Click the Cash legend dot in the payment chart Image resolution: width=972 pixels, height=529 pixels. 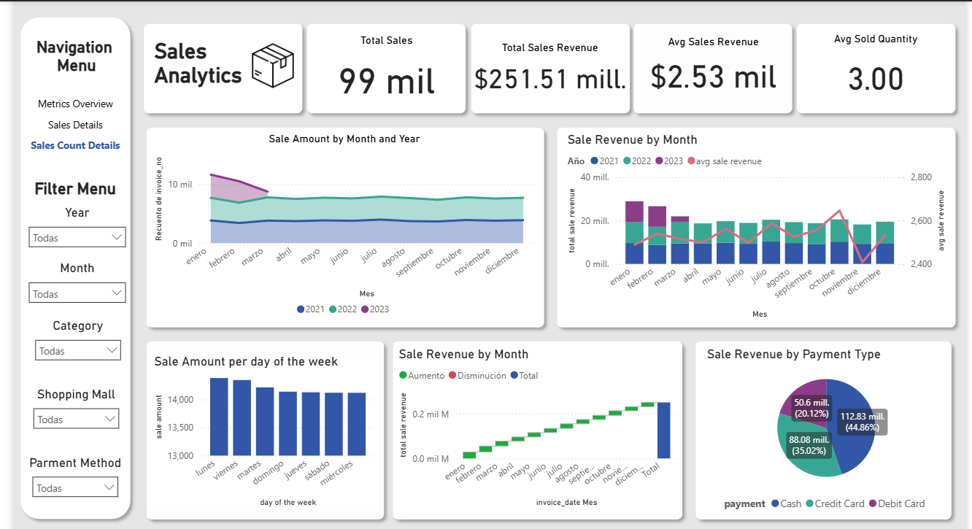(775, 503)
